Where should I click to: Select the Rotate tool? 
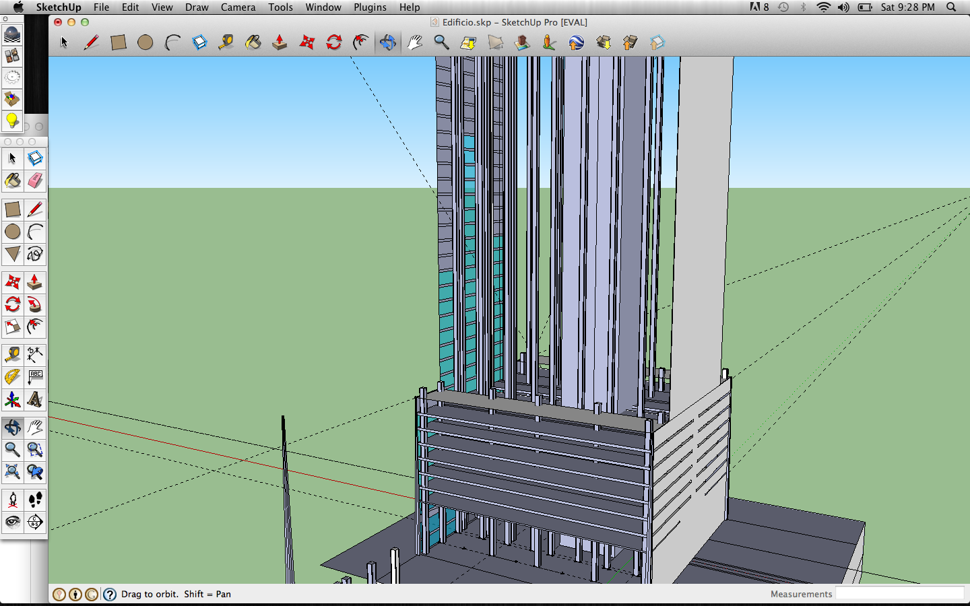(12, 304)
